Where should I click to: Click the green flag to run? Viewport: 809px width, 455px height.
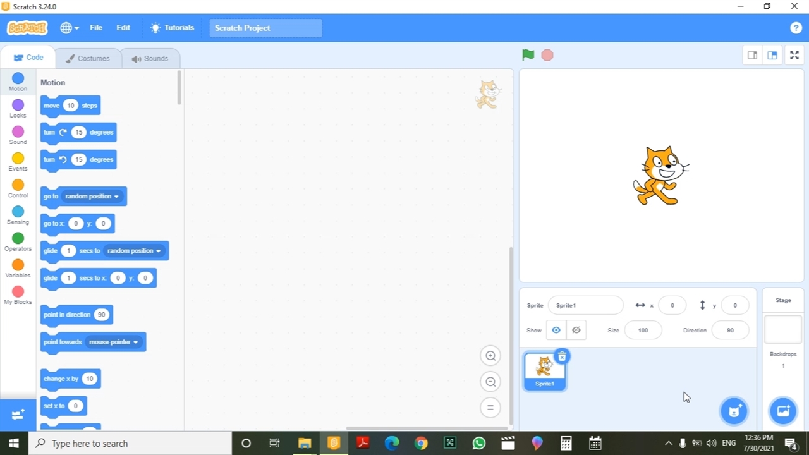pos(528,55)
